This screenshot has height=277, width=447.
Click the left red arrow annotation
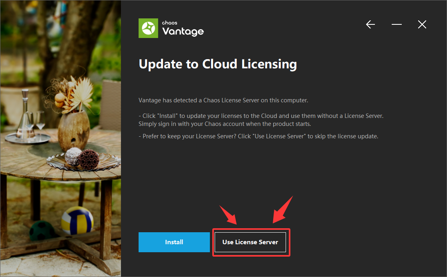[228, 215]
